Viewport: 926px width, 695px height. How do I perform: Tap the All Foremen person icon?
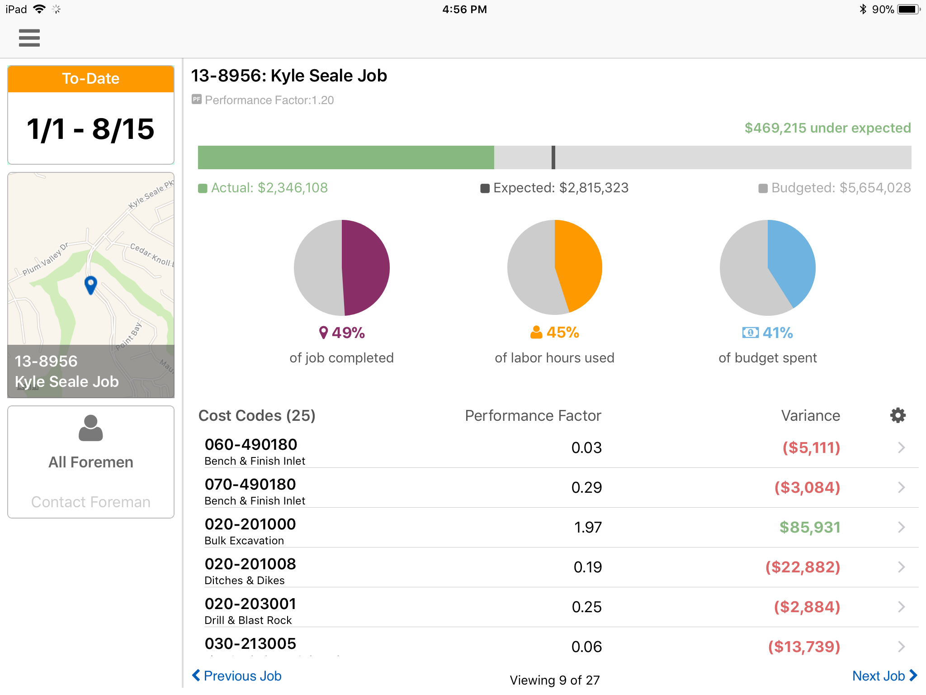click(x=91, y=428)
